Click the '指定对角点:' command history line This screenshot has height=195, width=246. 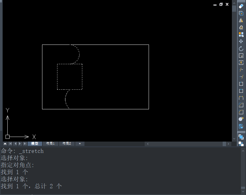pos(18,165)
